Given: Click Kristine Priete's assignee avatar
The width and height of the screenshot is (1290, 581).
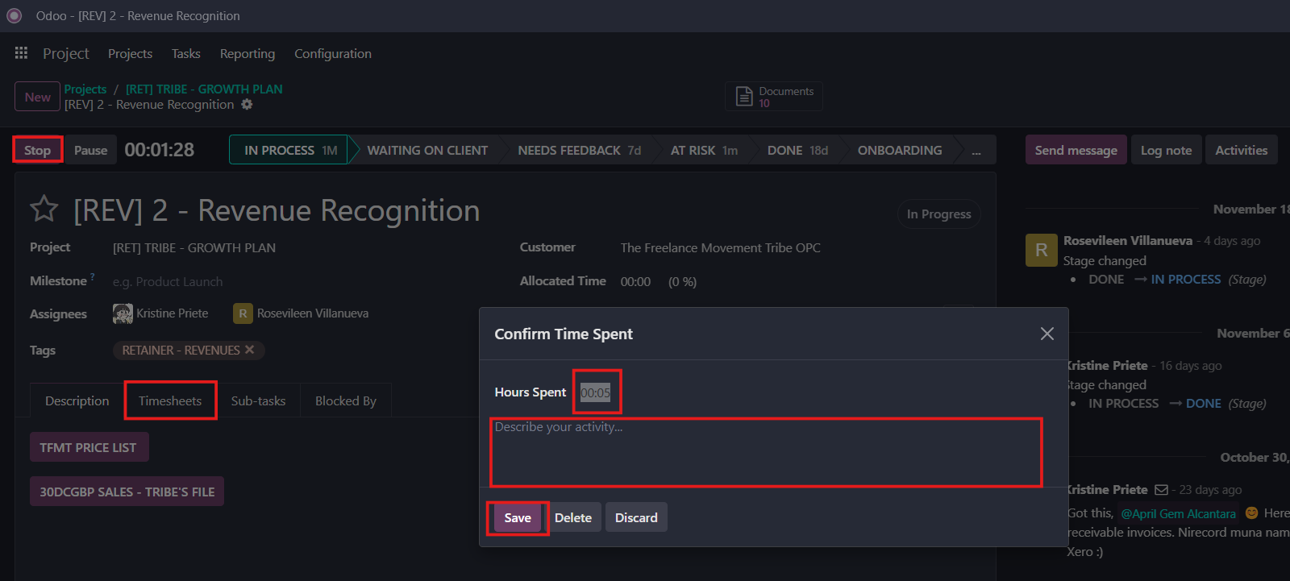Looking at the screenshot, I should click(x=123, y=313).
